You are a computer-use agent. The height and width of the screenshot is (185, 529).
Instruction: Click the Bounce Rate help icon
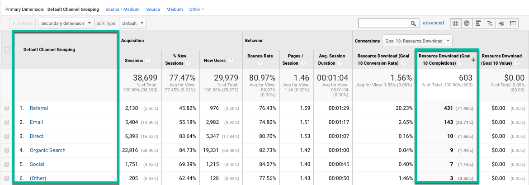(x=261, y=63)
